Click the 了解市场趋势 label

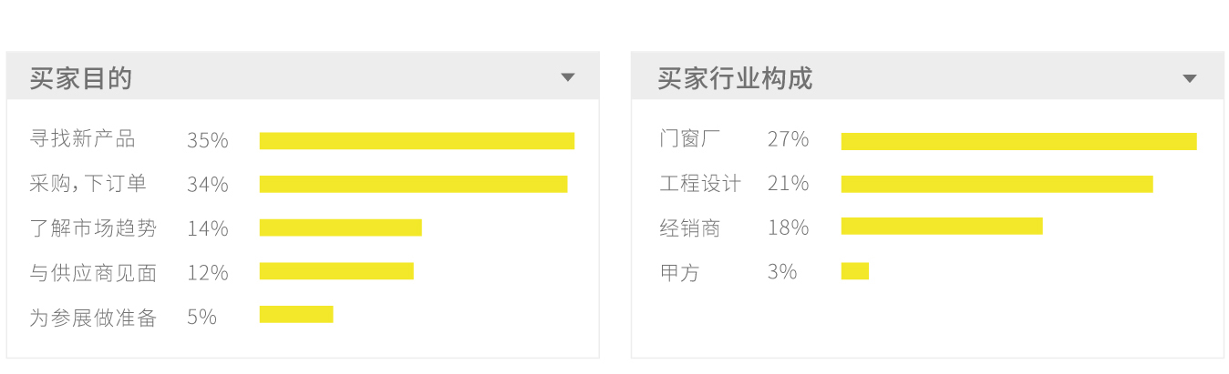[93, 227]
